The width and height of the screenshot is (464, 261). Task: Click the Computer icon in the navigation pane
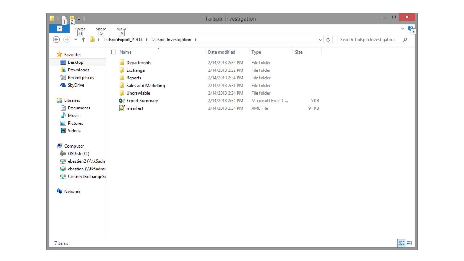(59, 146)
